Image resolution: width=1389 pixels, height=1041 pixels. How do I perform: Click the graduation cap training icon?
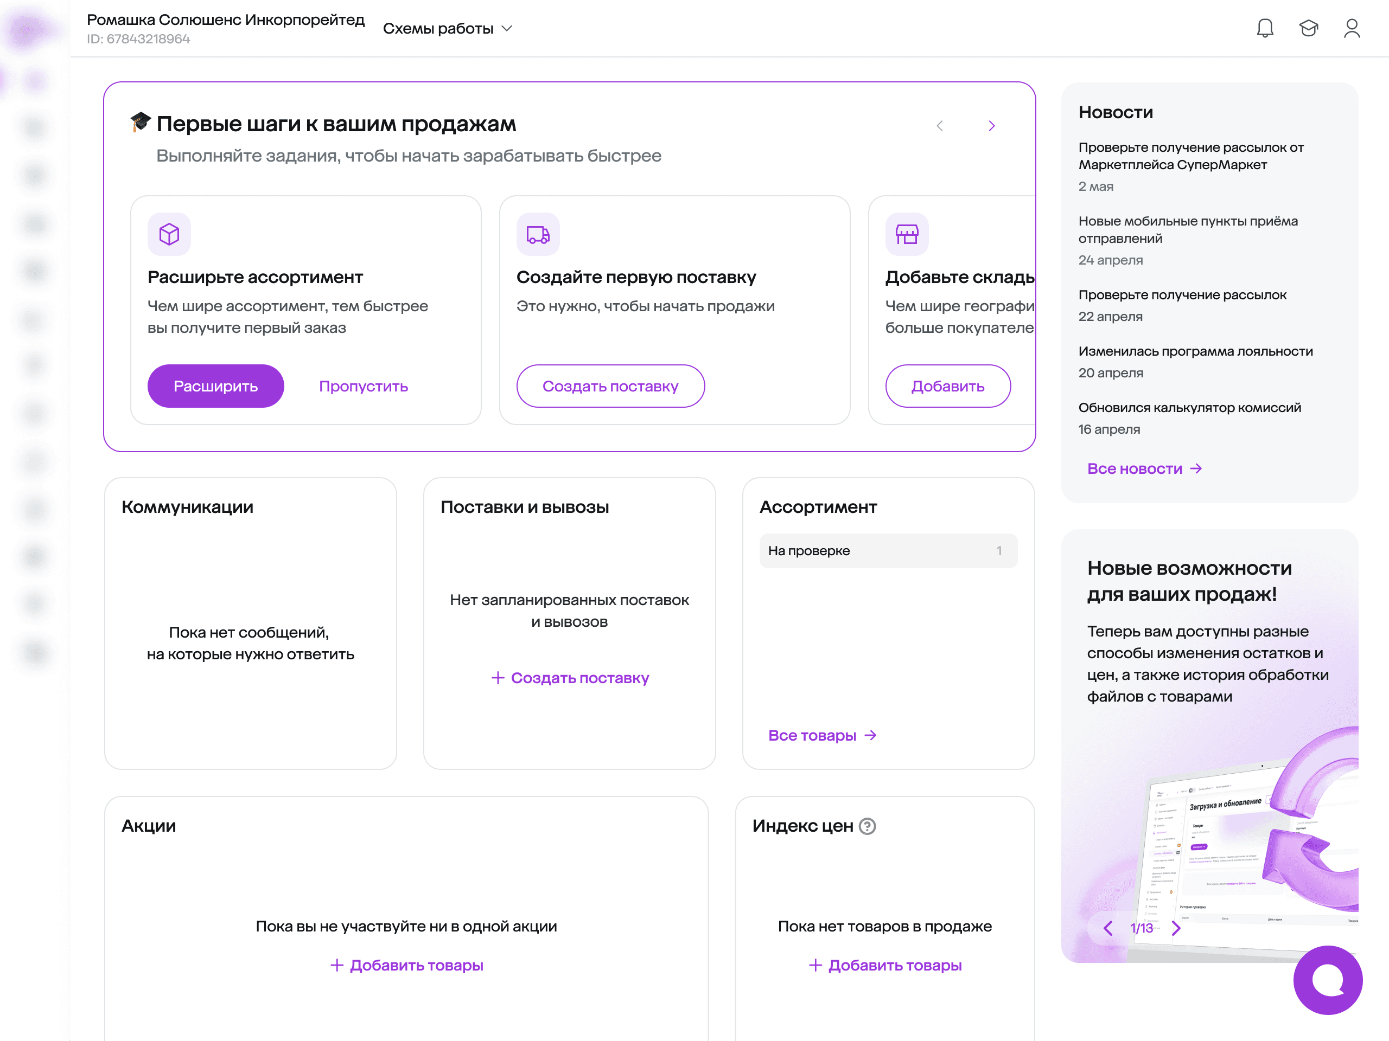click(x=1308, y=28)
